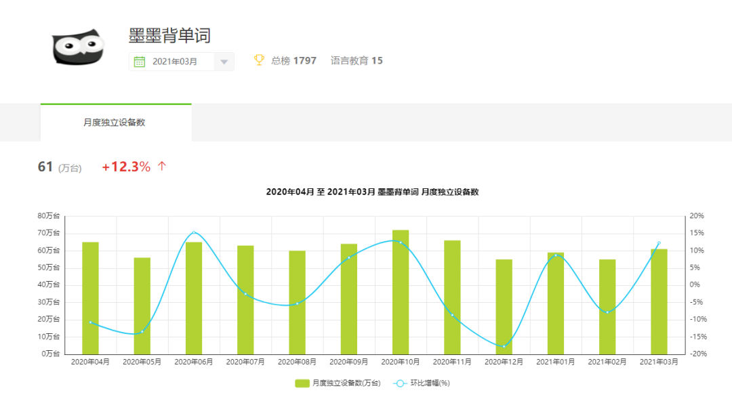Click the line data point for 2020年06月
This screenshot has width=732, height=399.
click(x=194, y=232)
